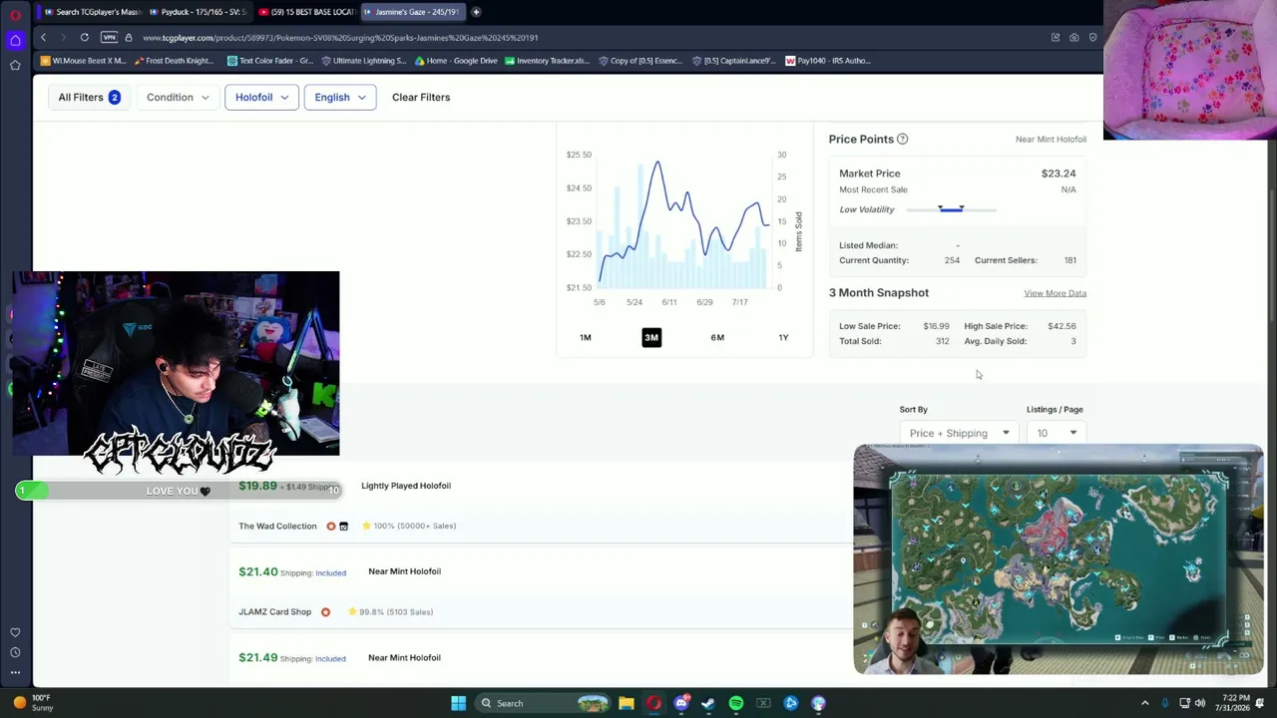Click the direct seller icon beside The Wad Collection
The width and height of the screenshot is (1277, 718).
(x=343, y=526)
